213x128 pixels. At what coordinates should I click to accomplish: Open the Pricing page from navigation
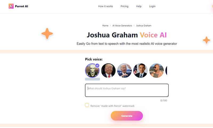coord(124,6)
